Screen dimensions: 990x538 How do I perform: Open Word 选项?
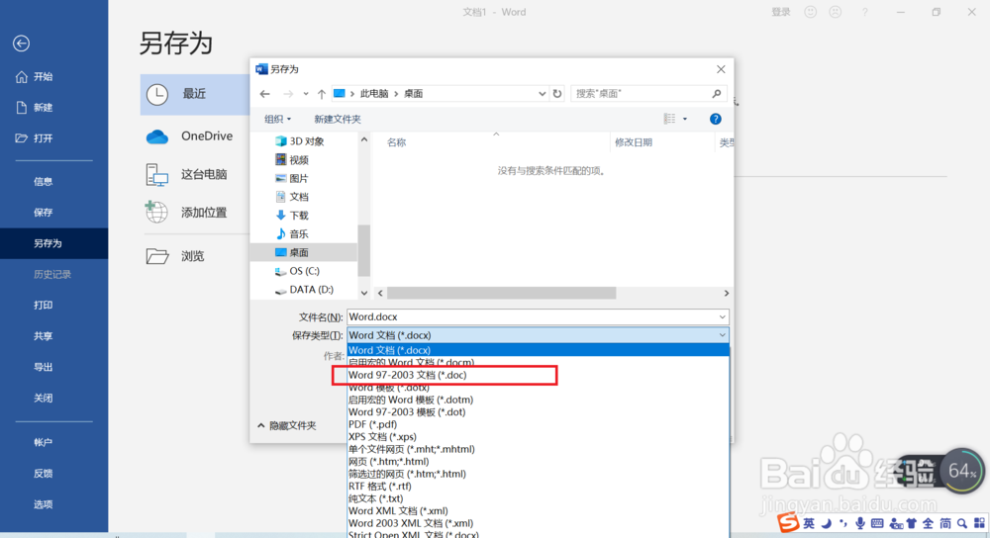tap(43, 504)
